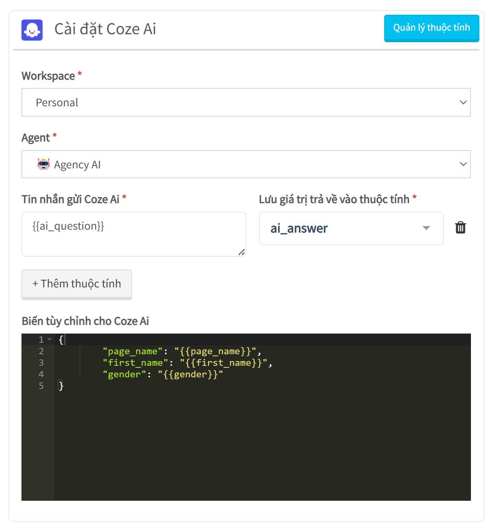
Task: Click line number 3 in code gutter
Action: pyautogui.click(x=41, y=363)
